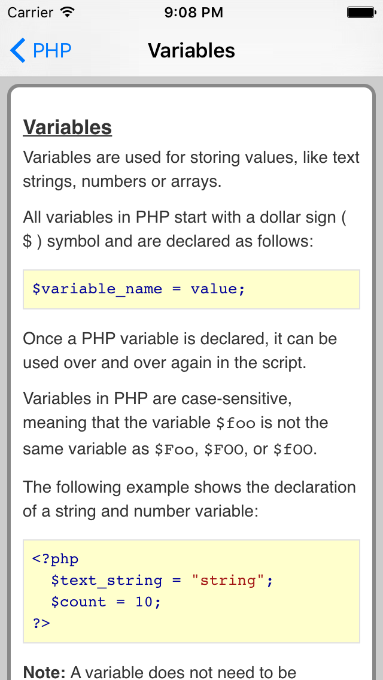Tap the $variable_name = value; code box

coord(191,289)
